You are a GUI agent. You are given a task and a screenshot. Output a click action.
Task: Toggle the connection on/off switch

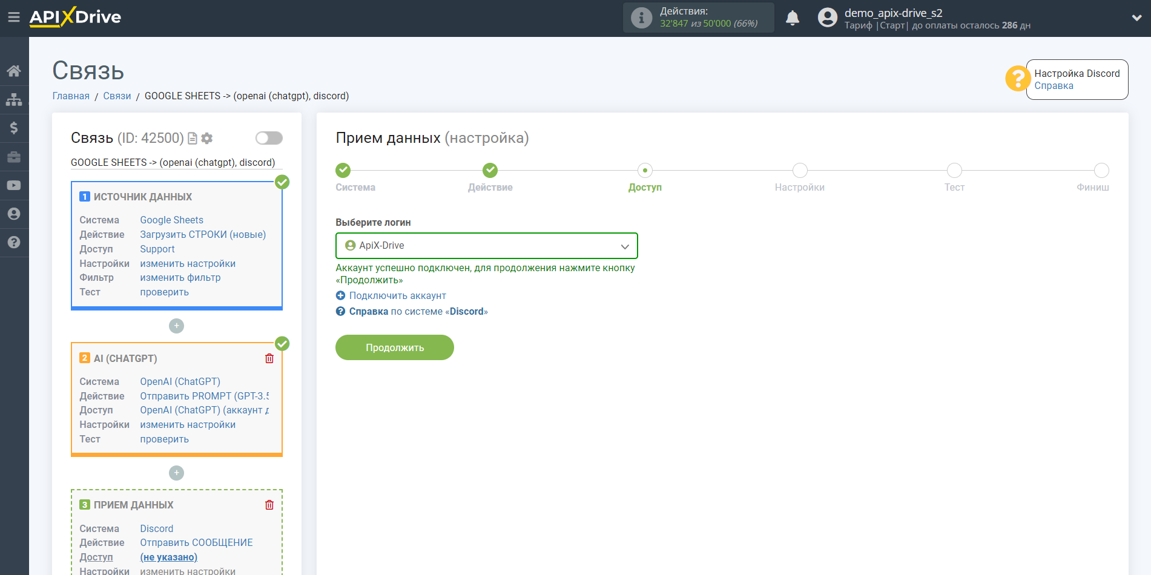tap(269, 138)
